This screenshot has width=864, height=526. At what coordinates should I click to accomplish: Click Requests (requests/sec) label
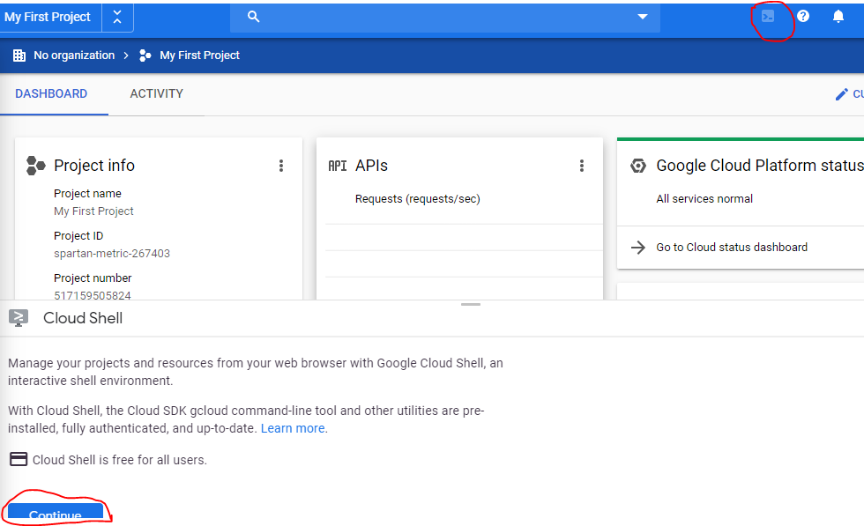coord(418,199)
